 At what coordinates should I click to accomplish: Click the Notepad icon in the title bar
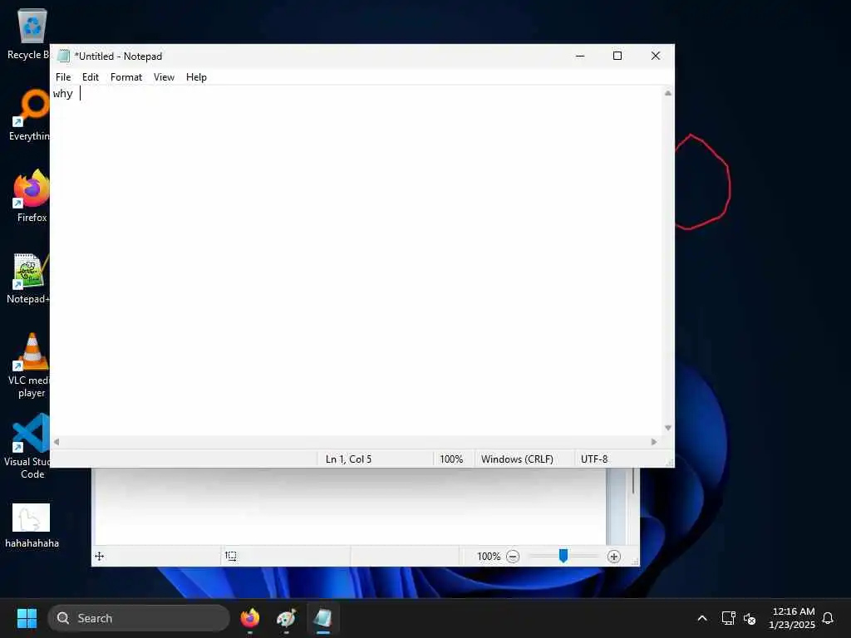(x=63, y=56)
